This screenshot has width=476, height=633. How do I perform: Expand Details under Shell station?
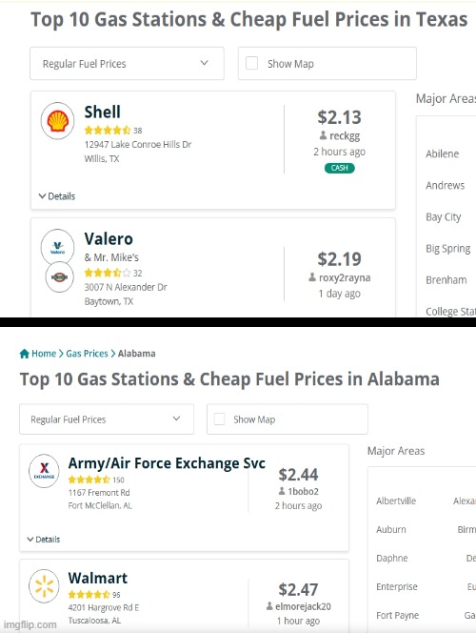click(57, 196)
